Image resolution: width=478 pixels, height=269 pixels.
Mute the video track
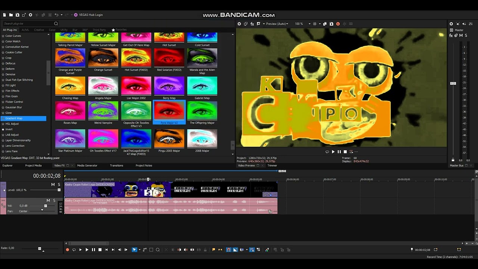pyautogui.click(x=53, y=185)
